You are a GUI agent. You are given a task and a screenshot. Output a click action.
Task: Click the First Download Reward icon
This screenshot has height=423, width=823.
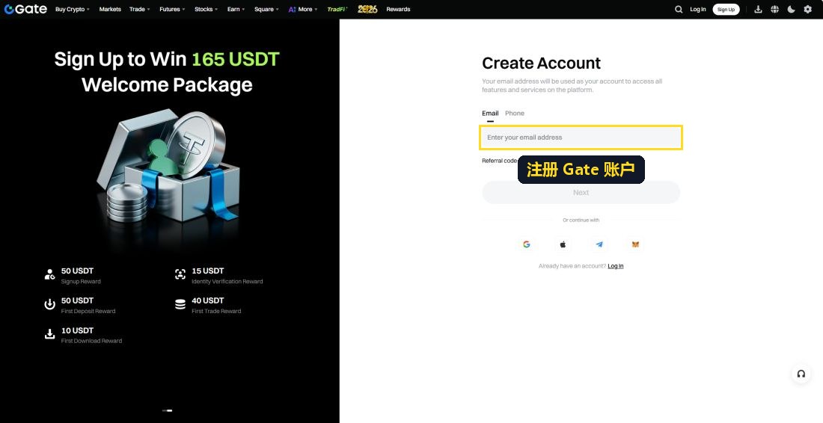[x=50, y=334]
